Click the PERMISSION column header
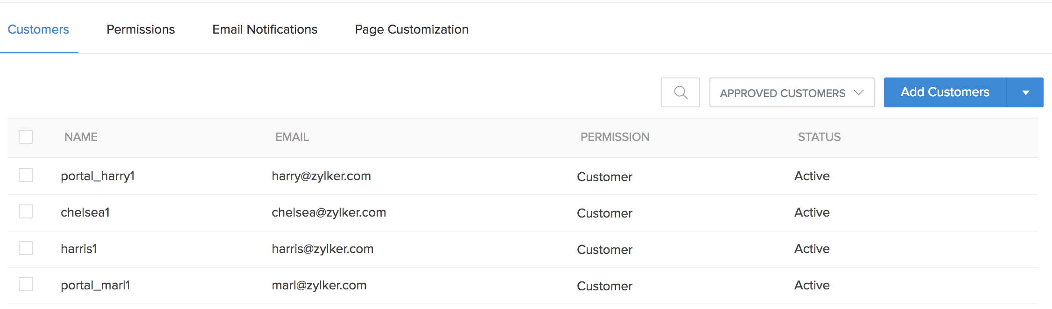Image resolution: width=1052 pixels, height=309 pixels. click(615, 137)
